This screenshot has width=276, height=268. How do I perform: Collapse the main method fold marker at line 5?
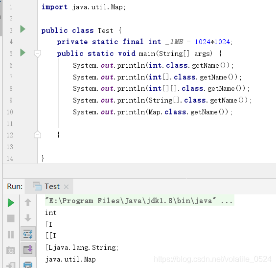38,54
